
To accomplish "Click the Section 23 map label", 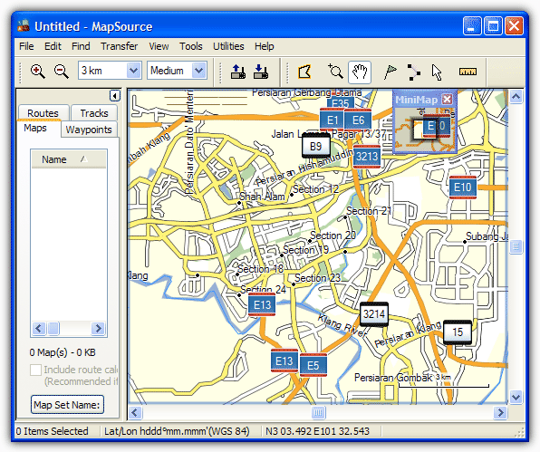I will (x=317, y=278).
